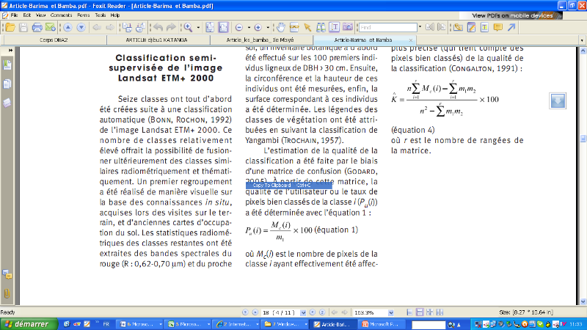
Task: Open the Edit menu
Action: click(26, 15)
